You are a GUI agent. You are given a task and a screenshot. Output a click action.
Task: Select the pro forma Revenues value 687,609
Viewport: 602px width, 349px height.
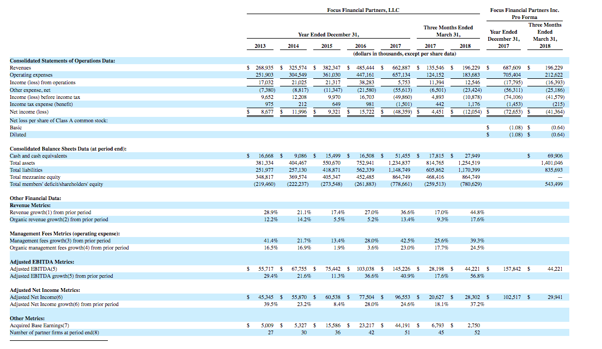click(x=512, y=68)
